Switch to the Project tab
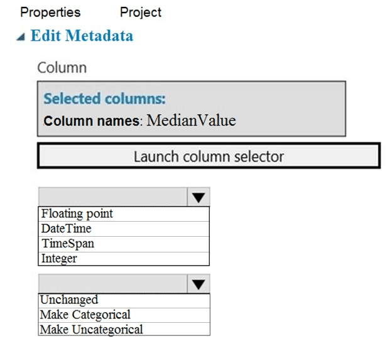This screenshot has height=341, width=387. [141, 12]
